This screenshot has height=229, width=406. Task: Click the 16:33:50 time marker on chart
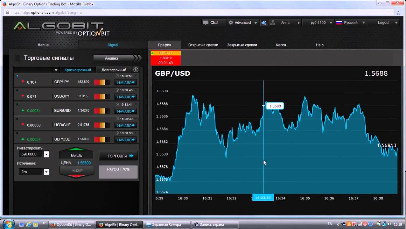pyautogui.click(x=263, y=198)
